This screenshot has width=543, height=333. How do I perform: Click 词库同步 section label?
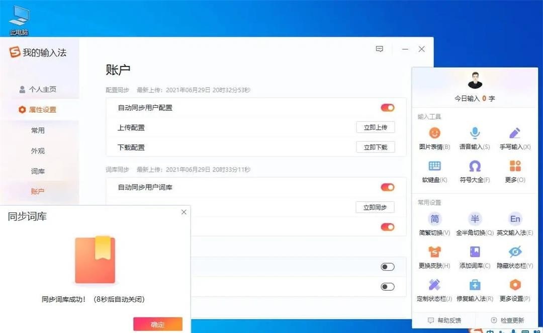pyautogui.click(x=117, y=170)
